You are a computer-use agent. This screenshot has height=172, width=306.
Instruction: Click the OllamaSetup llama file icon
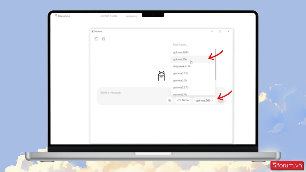(56, 16)
